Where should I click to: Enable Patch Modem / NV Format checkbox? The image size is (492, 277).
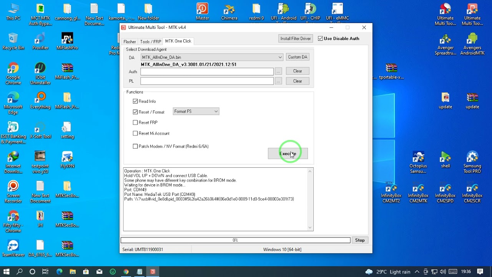pos(135,146)
